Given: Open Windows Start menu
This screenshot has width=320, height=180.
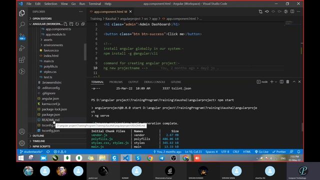Looking at the screenshot, I should [21, 158].
